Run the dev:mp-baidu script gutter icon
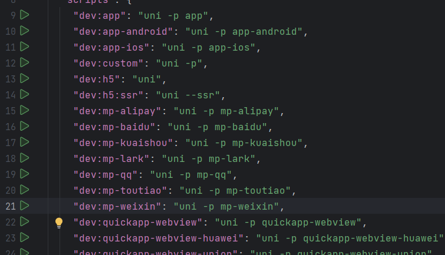 25,126
